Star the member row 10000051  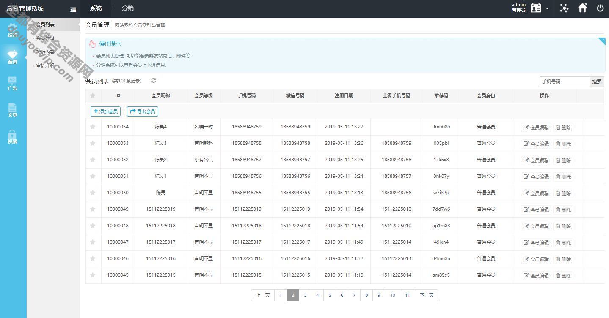(x=93, y=176)
